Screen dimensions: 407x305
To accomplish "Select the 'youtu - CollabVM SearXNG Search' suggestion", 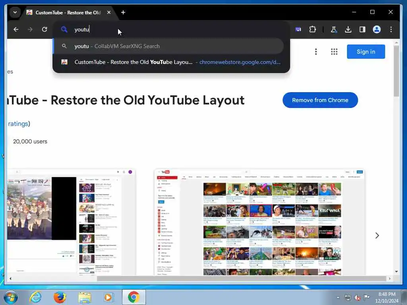I will pyautogui.click(x=168, y=46).
